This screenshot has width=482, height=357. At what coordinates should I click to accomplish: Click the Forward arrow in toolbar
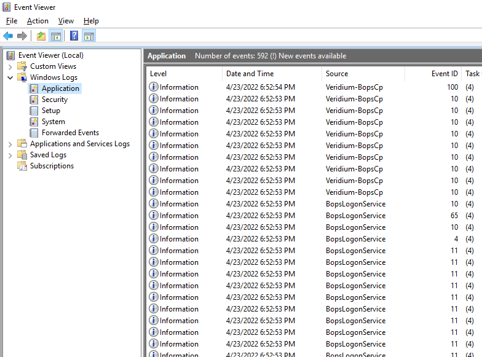point(22,36)
